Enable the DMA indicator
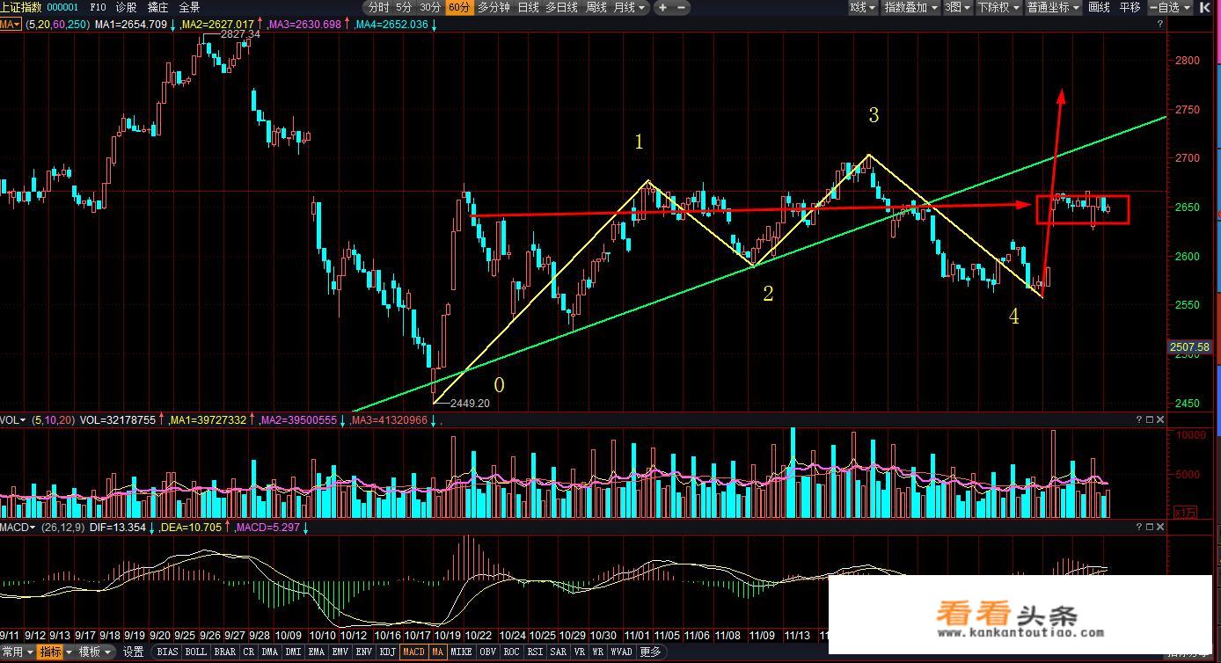The height and width of the screenshot is (663, 1221). 269,652
